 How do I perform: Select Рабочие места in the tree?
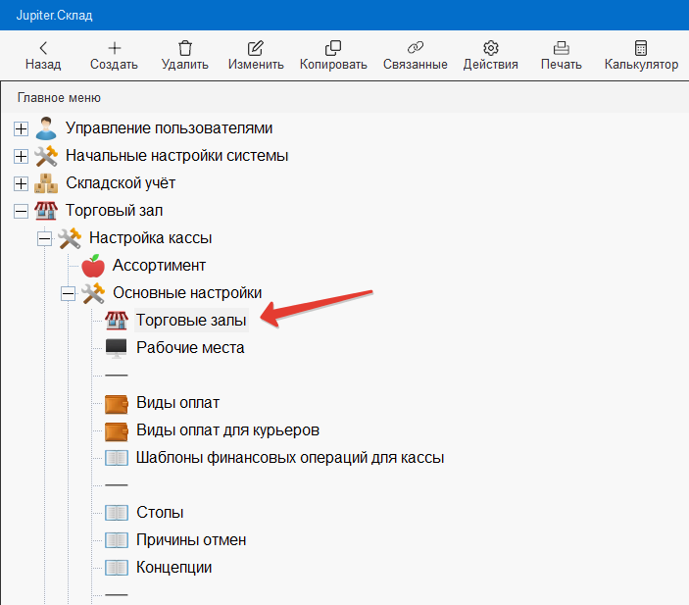pyautogui.click(x=190, y=347)
